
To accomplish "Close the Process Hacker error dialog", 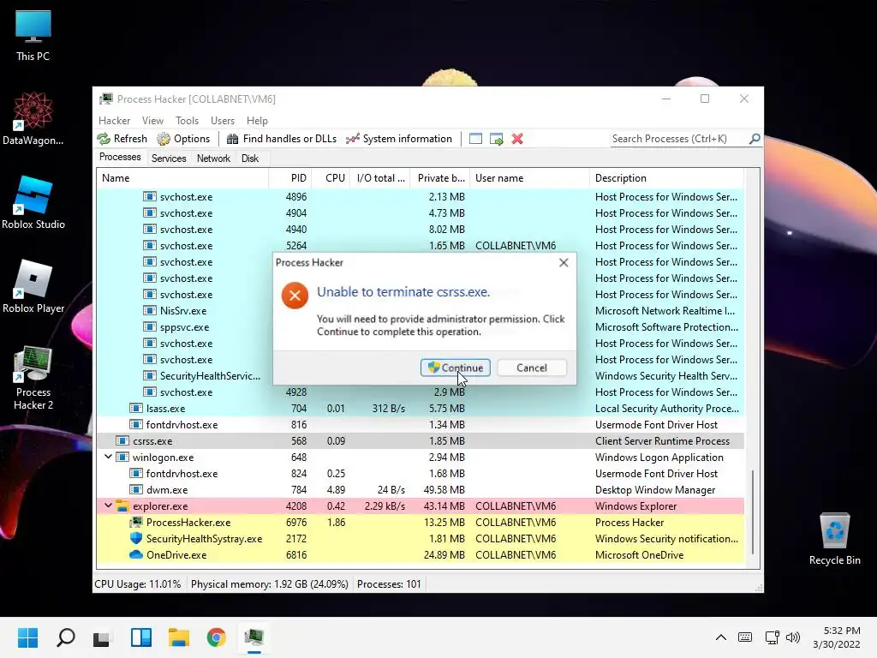I will (564, 262).
